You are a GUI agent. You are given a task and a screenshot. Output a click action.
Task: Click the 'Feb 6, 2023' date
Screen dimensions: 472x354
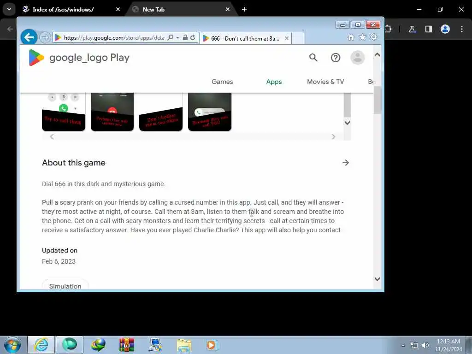(59, 261)
